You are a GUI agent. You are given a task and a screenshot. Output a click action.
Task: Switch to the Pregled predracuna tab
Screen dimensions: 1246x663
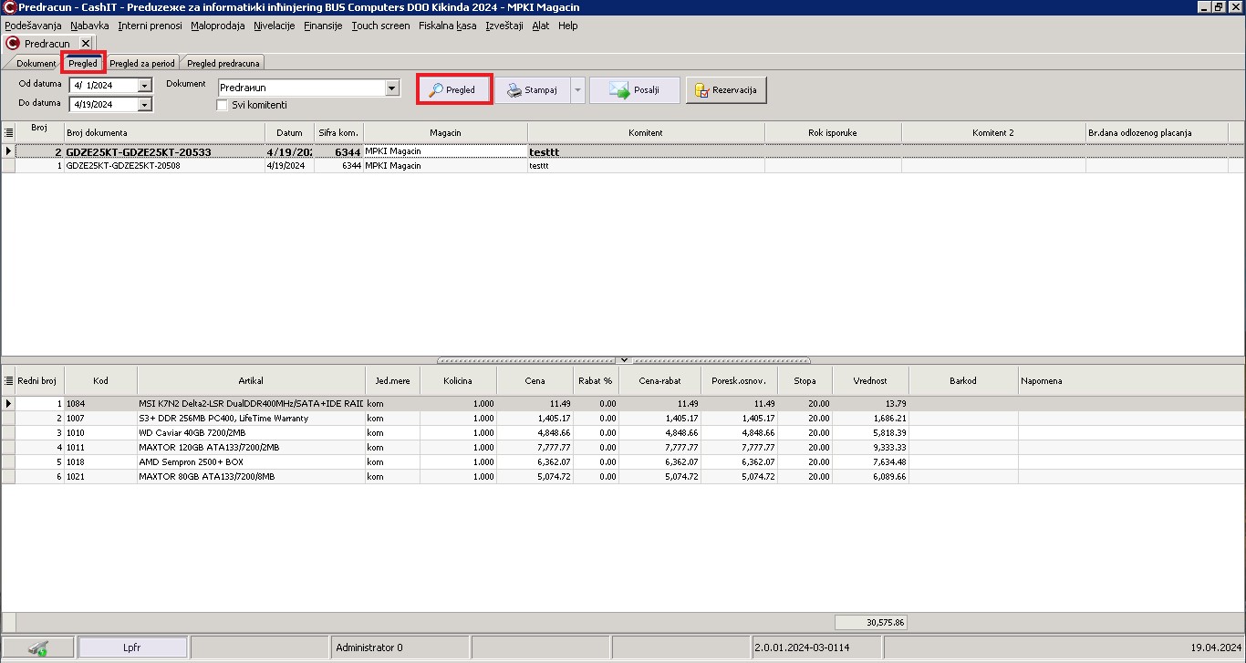[x=223, y=63]
